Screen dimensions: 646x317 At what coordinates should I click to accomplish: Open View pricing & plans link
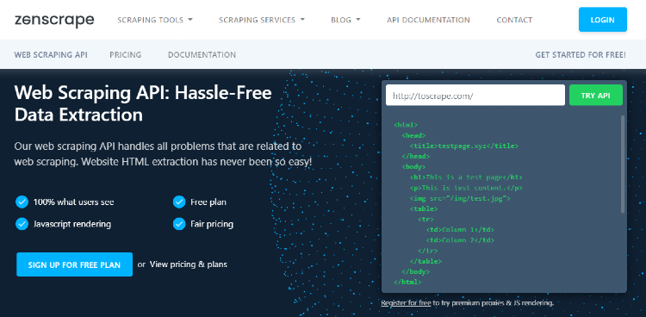[x=189, y=264]
